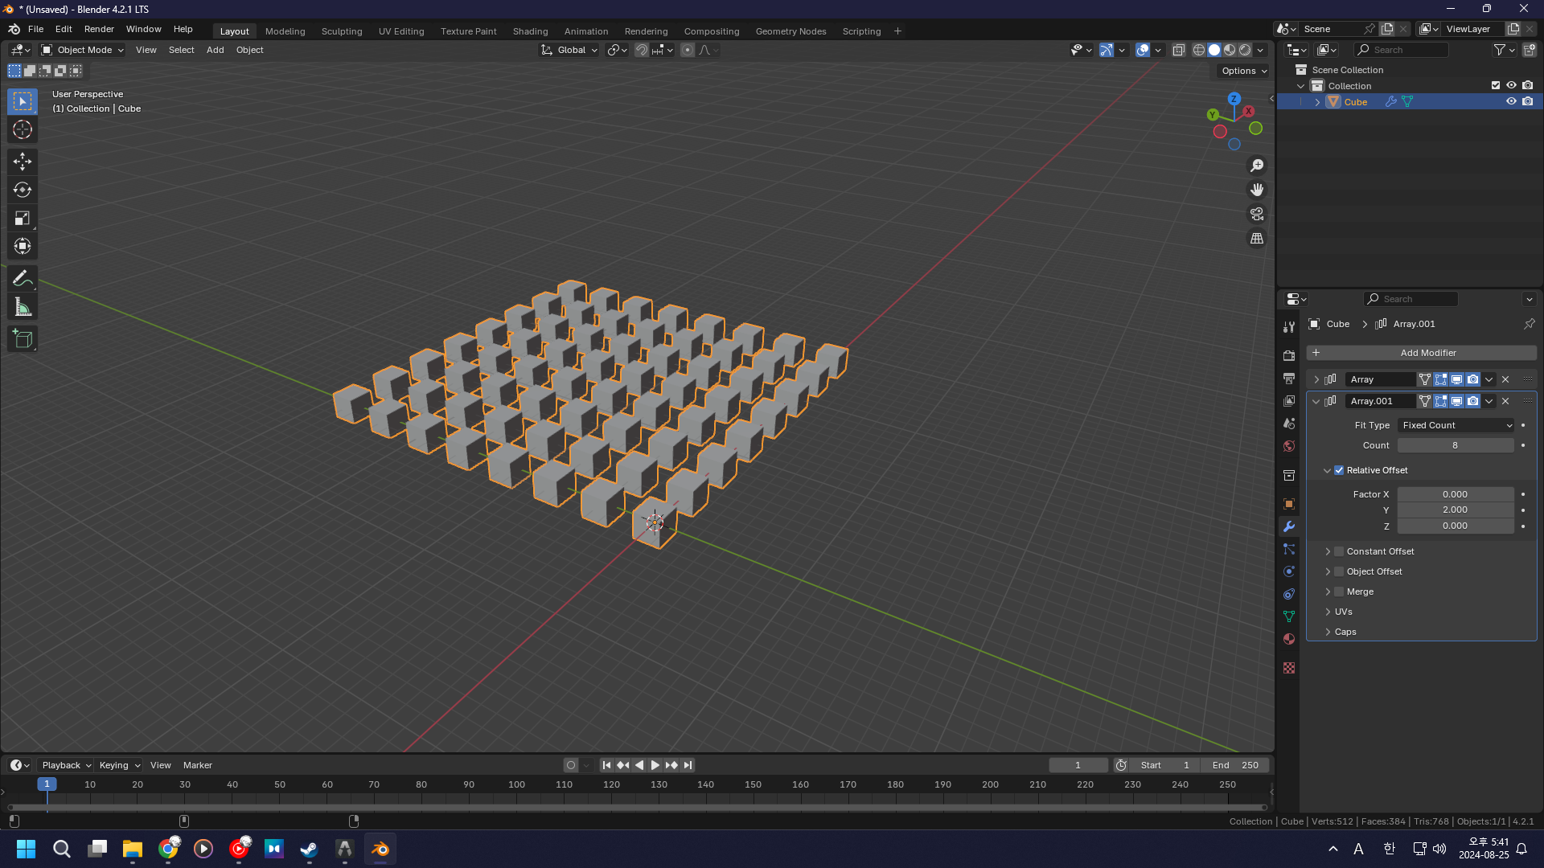The width and height of the screenshot is (1544, 868).
Task: Click the timeline Marker menu
Action: [197, 765]
